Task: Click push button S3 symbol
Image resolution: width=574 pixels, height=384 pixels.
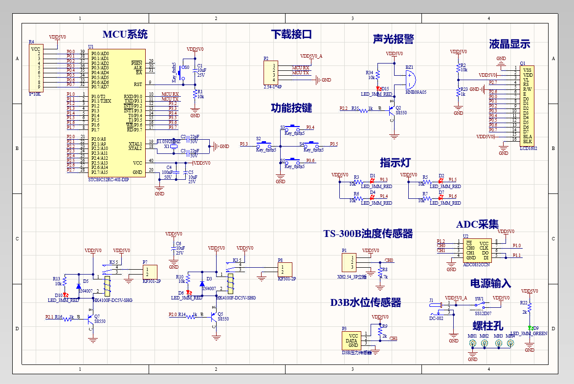Action: tap(292, 128)
